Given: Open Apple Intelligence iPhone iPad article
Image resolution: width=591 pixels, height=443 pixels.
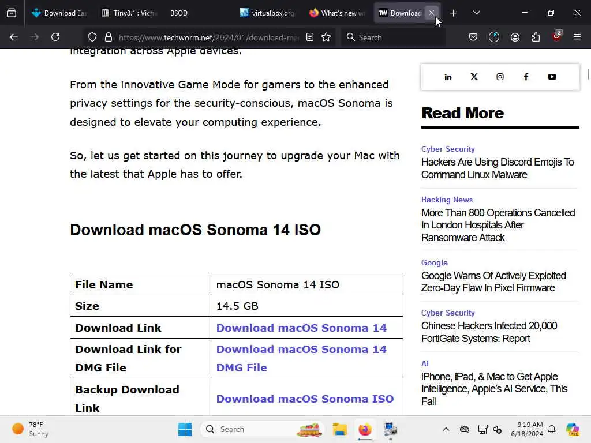Looking at the screenshot, I should pyautogui.click(x=494, y=389).
